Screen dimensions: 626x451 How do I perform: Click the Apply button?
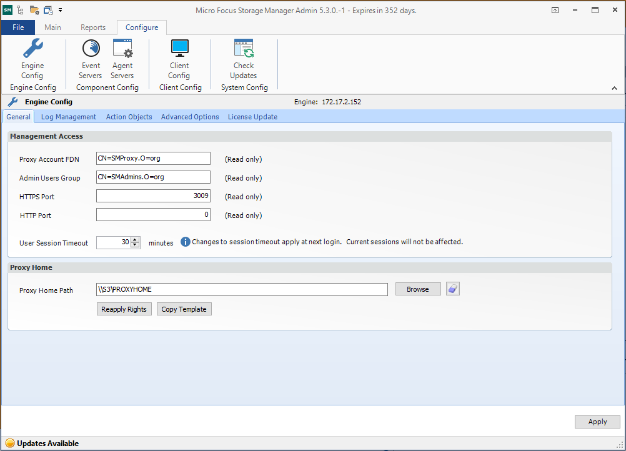click(597, 422)
